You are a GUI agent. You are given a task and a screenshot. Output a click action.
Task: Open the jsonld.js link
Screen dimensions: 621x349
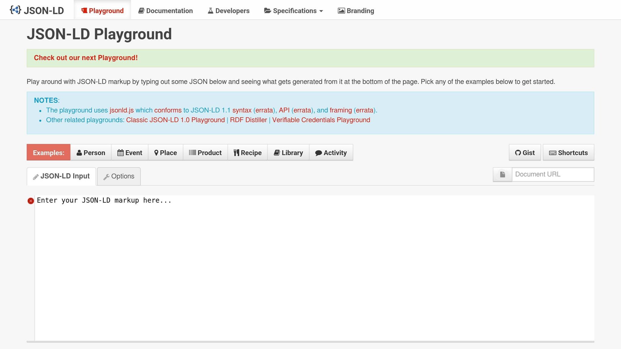click(x=122, y=110)
